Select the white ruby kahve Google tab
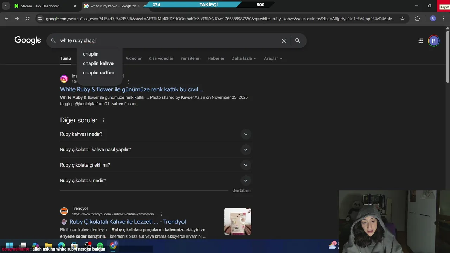 tap(115, 6)
